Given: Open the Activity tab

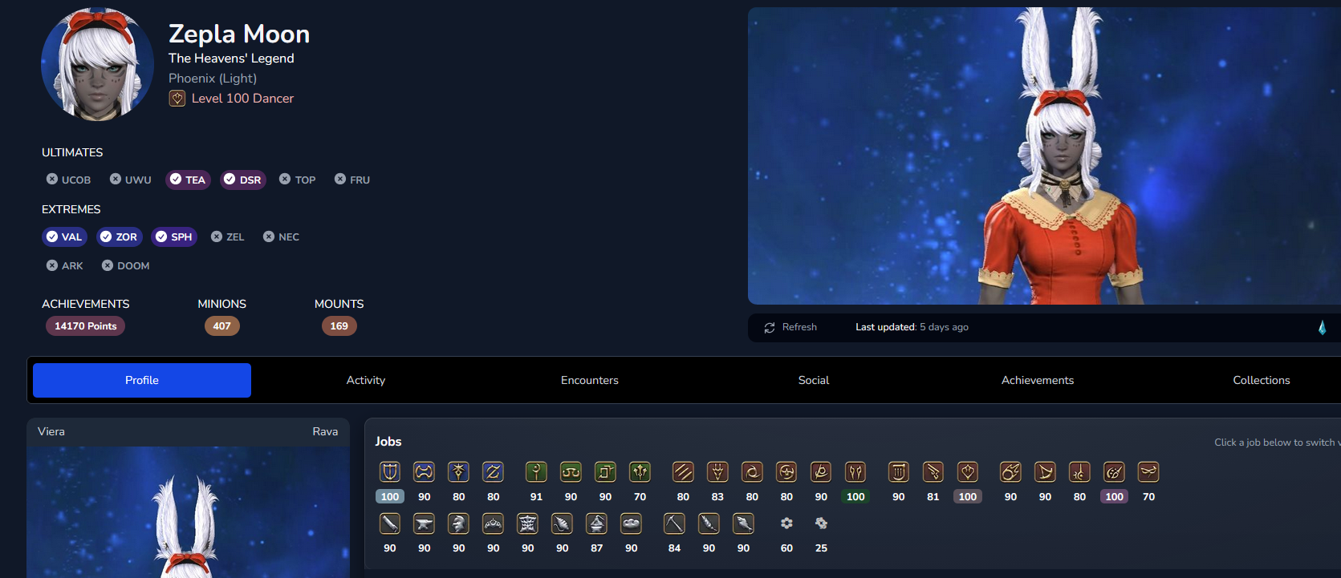Looking at the screenshot, I should (x=366, y=380).
